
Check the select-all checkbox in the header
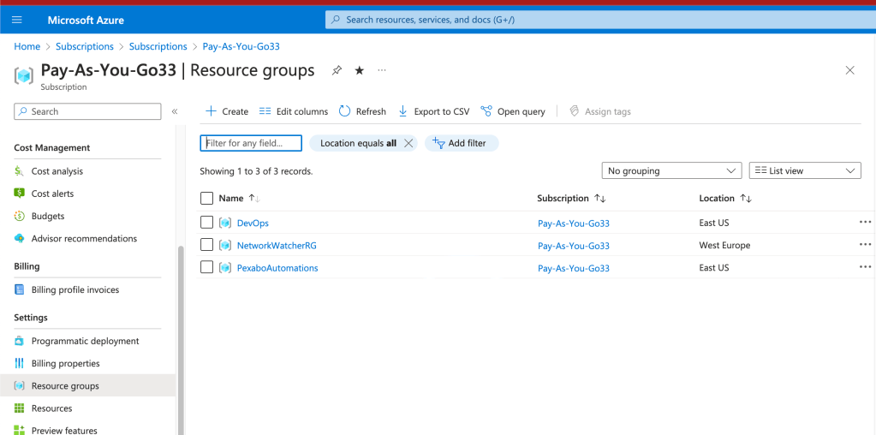click(x=206, y=199)
